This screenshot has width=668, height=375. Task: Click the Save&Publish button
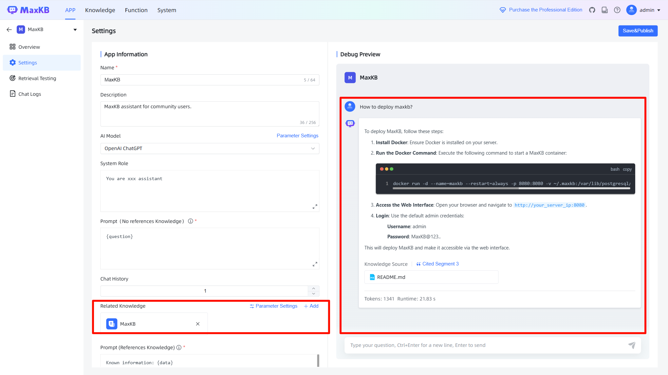[x=638, y=31]
